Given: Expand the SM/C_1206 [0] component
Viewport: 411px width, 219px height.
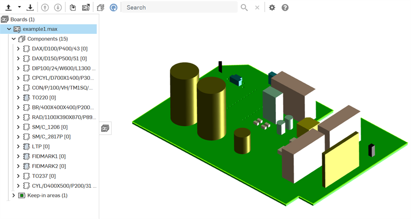Looking at the screenshot, I should (18, 127).
